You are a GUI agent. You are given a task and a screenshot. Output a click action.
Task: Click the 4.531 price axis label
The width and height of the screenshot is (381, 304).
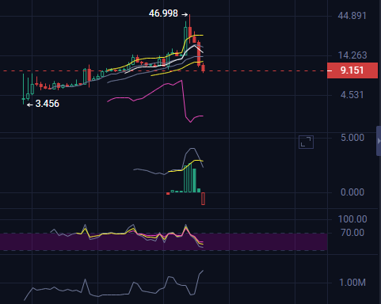click(352, 95)
